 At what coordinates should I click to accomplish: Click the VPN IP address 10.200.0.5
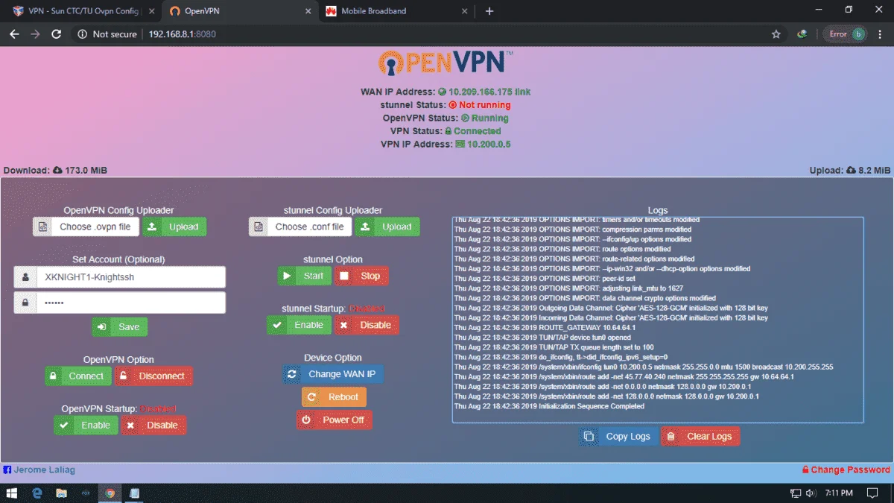point(489,145)
